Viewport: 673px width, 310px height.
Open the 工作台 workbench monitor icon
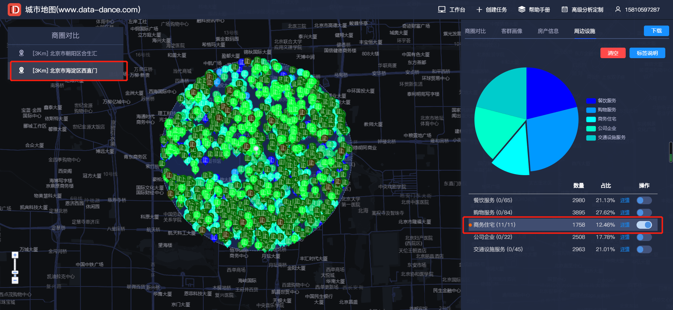(442, 9)
